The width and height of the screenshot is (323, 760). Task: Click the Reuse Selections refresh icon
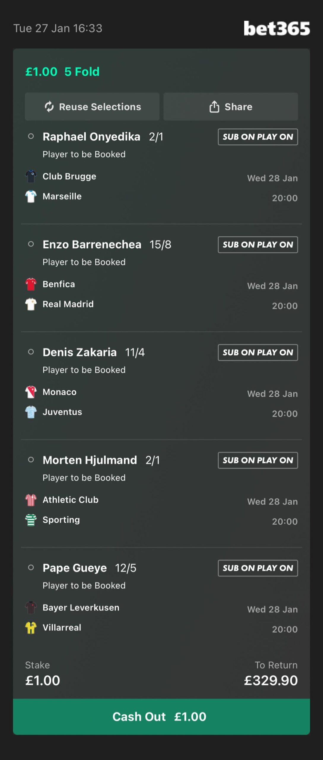click(49, 107)
